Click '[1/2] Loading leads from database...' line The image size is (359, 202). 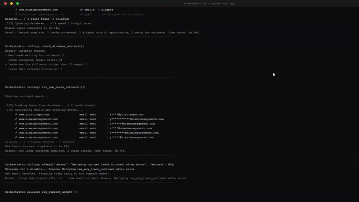(x=50, y=105)
